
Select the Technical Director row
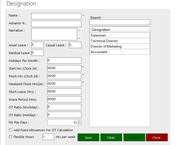(x=120, y=41)
